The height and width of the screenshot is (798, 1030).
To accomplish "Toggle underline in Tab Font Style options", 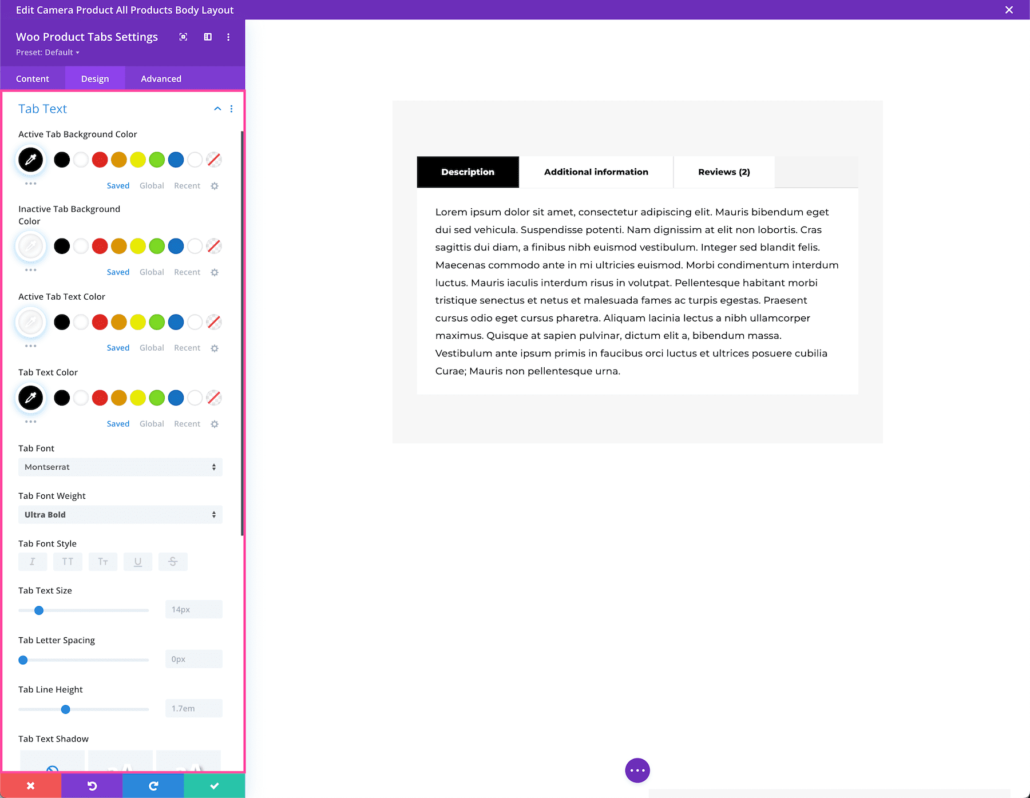I will coord(138,561).
